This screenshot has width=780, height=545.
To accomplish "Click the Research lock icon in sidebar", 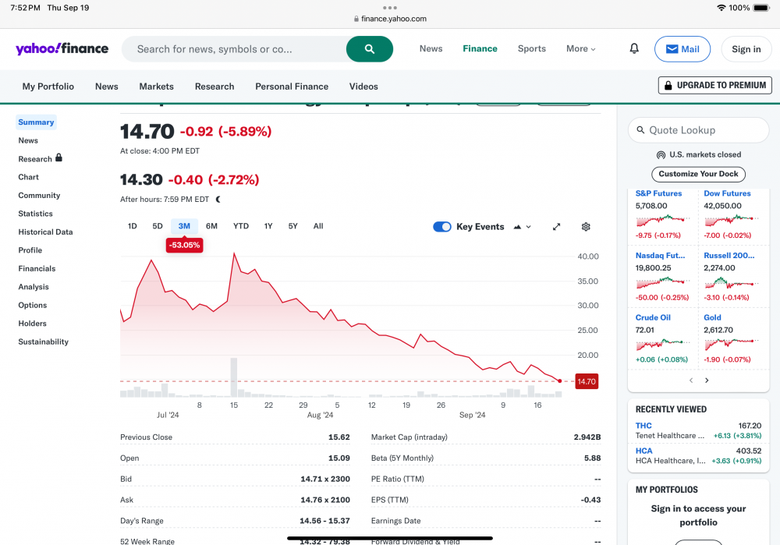I will pos(58,158).
